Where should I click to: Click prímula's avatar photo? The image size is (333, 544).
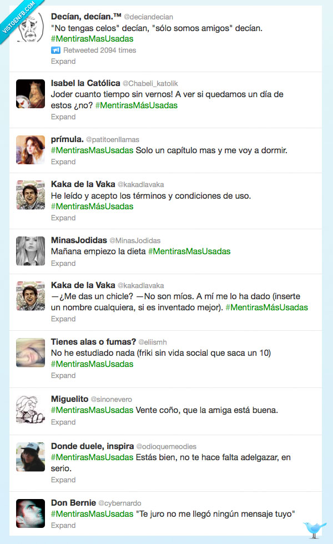(x=31, y=149)
